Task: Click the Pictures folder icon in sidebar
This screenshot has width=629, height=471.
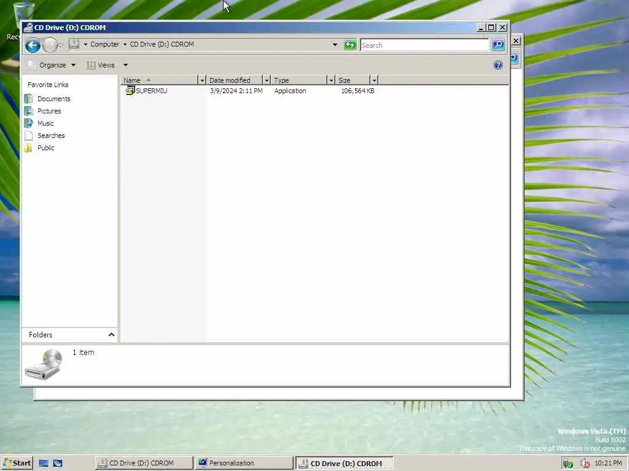Action: pyautogui.click(x=28, y=111)
